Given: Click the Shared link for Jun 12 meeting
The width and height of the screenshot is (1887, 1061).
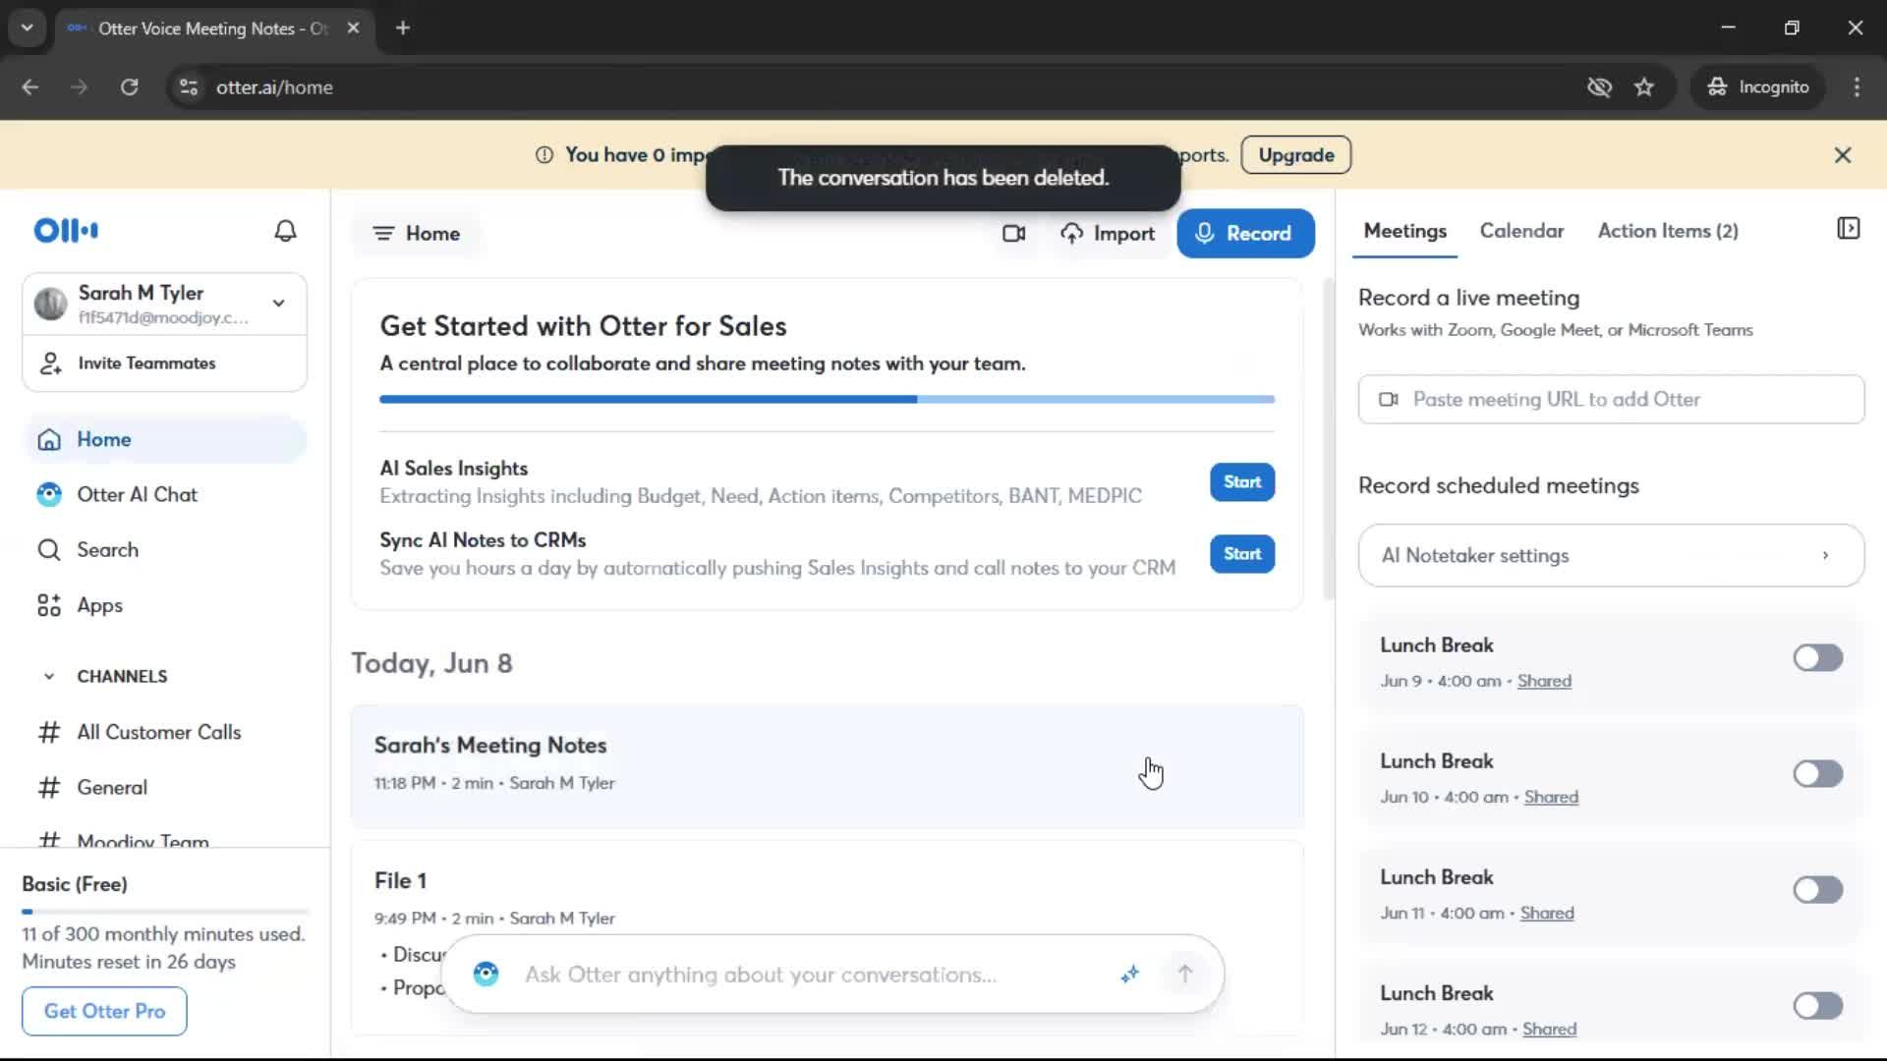Looking at the screenshot, I should point(1549,1029).
